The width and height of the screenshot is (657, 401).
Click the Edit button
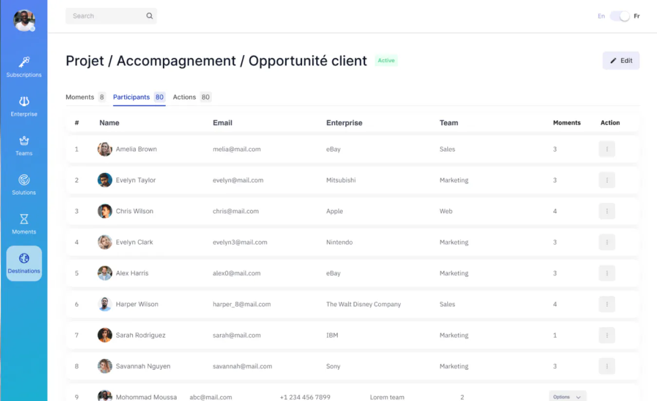[621, 61]
